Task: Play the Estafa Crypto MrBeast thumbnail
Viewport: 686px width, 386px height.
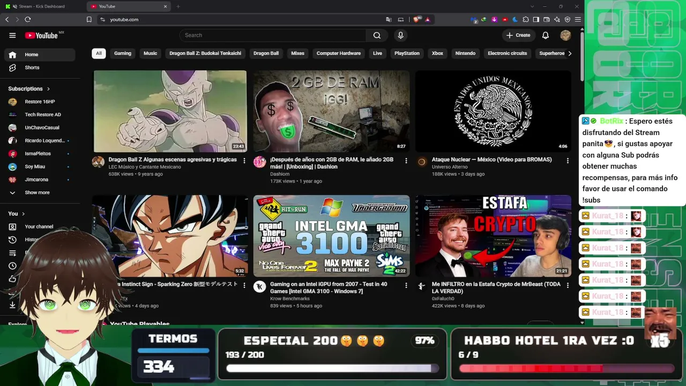Action: pyautogui.click(x=493, y=236)
